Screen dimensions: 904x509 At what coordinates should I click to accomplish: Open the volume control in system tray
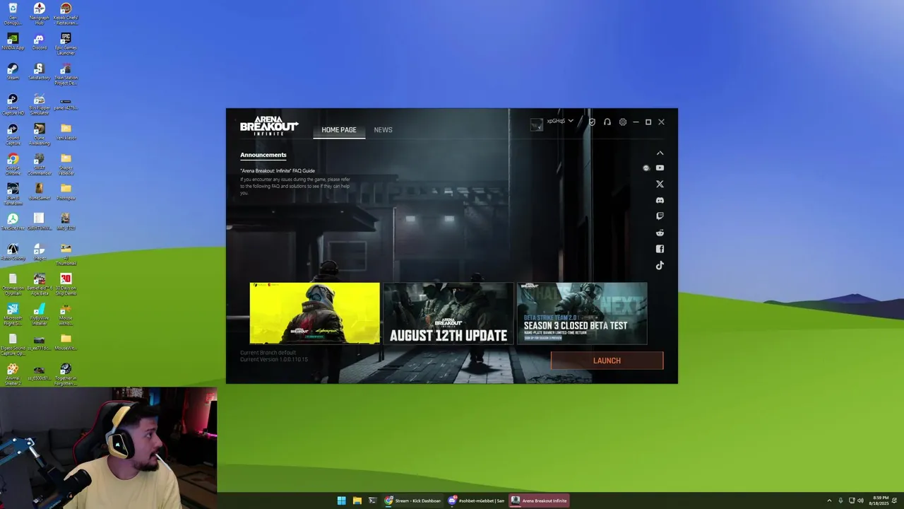[x=860, y=501]
